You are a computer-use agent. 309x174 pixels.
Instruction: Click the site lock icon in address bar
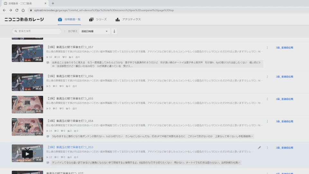click(x=31, y=10)
